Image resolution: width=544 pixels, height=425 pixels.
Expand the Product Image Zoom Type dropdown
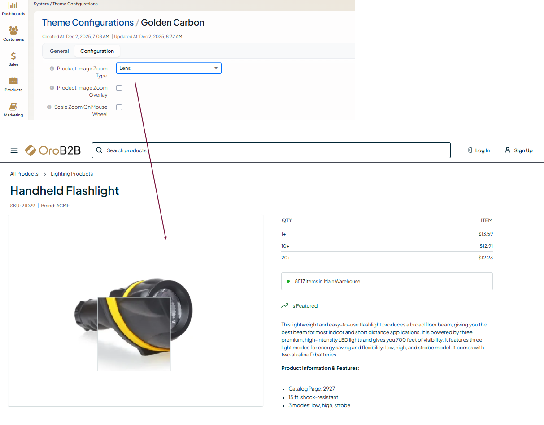tap(169, 68)
